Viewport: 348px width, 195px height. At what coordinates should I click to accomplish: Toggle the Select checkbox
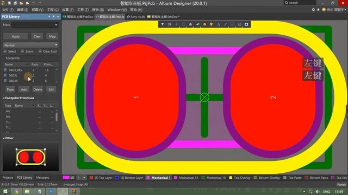click(5, 51)
